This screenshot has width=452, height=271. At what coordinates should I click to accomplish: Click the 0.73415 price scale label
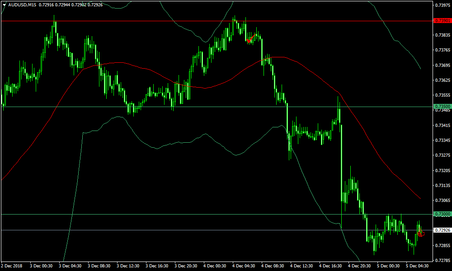[443, 126]
